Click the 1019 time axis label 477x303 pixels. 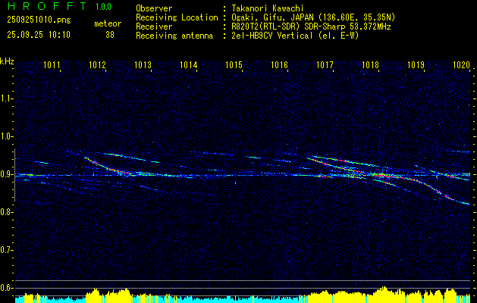[416, 65]
